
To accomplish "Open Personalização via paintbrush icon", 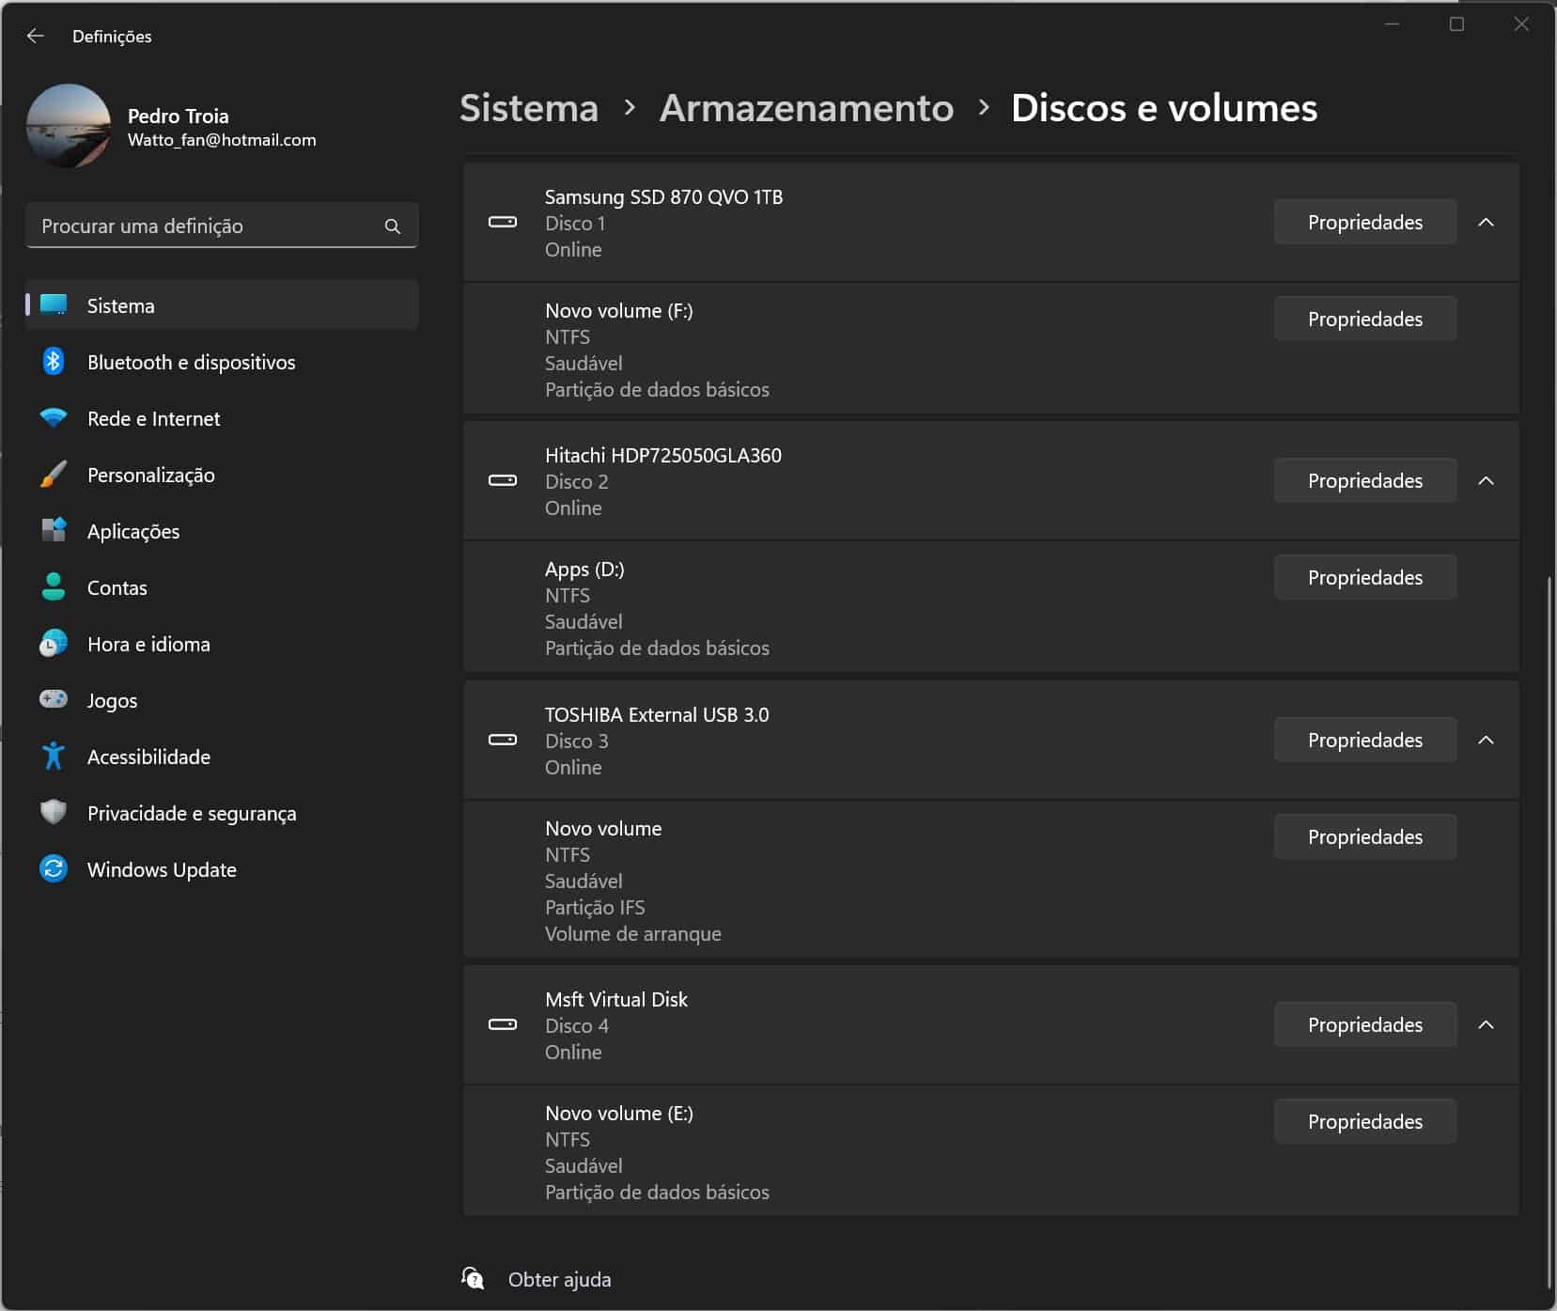I will (54, 475).
